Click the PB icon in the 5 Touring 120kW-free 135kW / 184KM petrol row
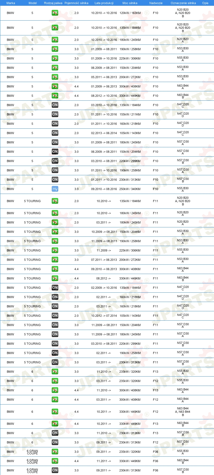214x475 pixels. coord(55,201)
